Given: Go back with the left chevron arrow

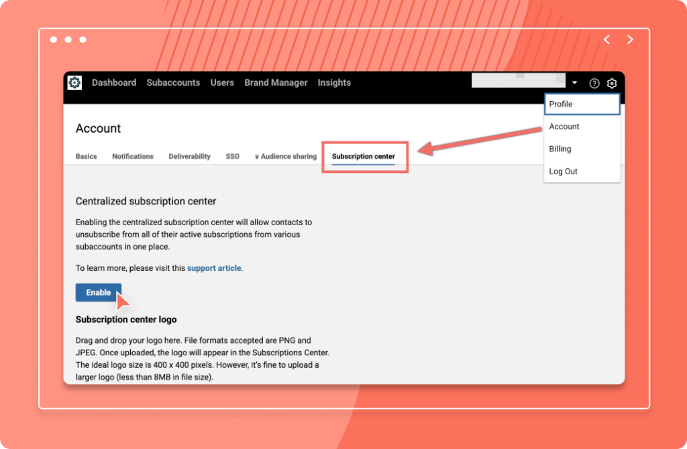Looking at the screenshot, I should 606,40.
